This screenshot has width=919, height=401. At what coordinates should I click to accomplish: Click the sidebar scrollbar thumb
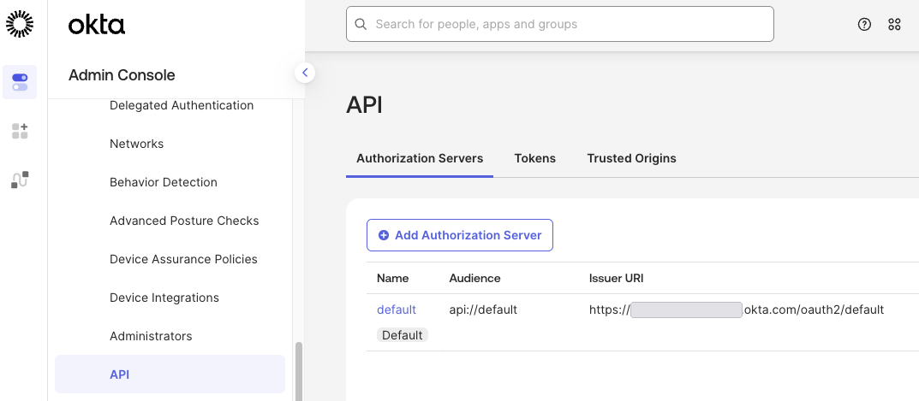point(299,372)
